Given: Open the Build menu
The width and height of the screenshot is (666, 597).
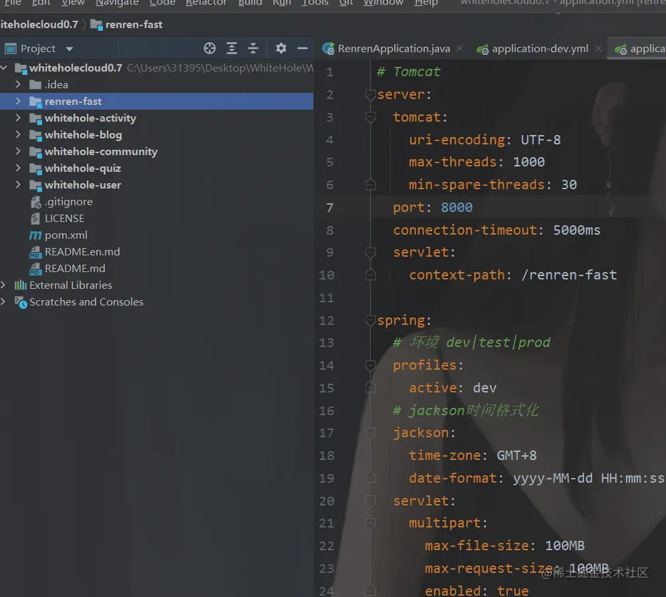Looking at the screenshot, I should 251,3.
